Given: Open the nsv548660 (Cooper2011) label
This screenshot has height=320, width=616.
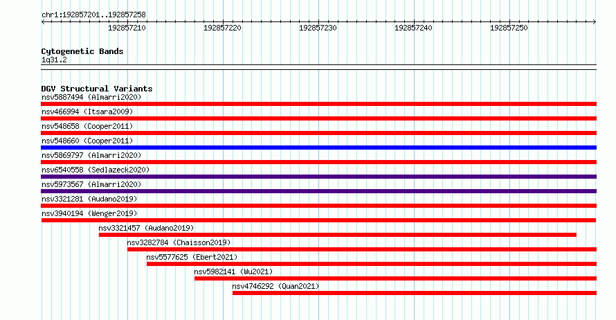Looking at the screenshot, I should [x=87, y=141].
